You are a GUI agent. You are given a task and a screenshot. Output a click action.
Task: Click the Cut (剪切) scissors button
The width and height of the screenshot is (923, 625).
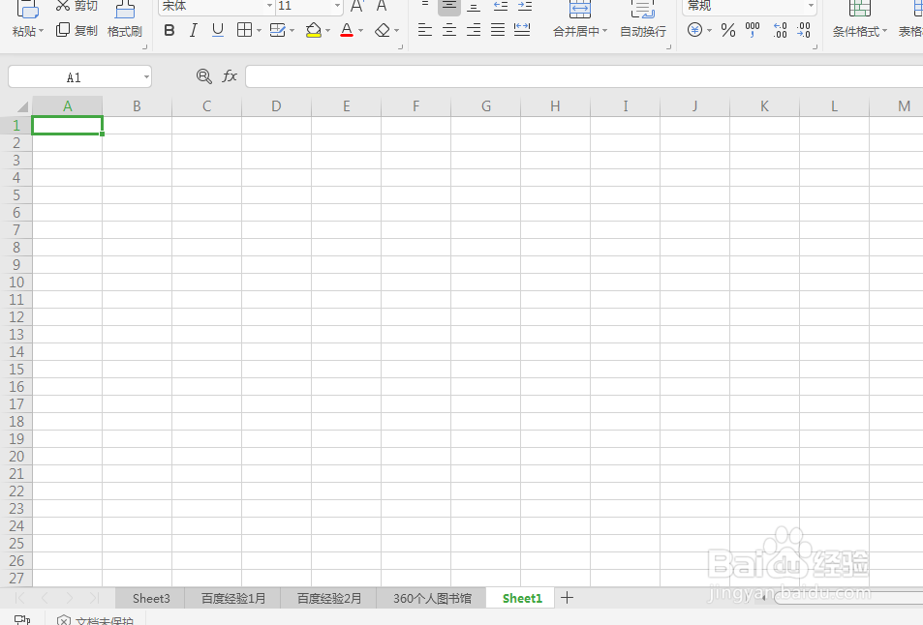[77, 6]
